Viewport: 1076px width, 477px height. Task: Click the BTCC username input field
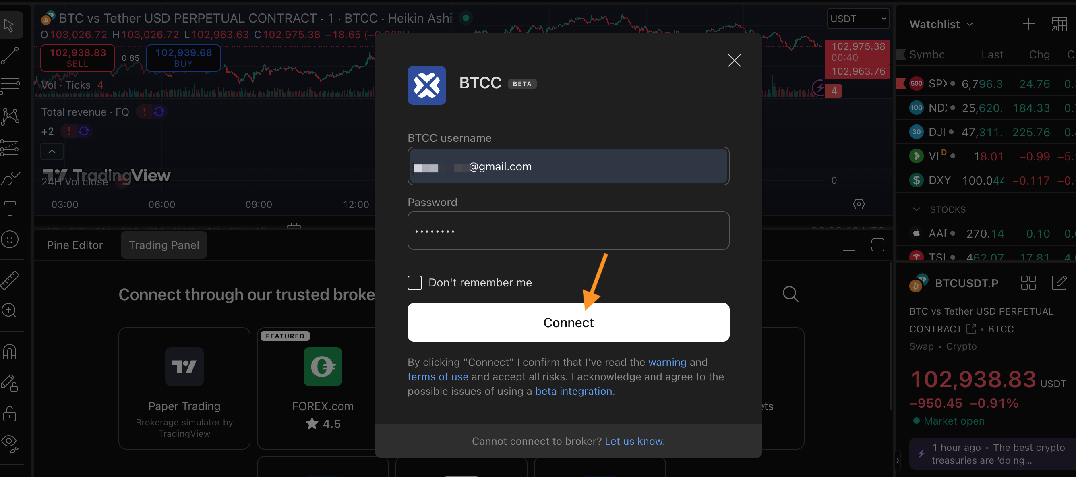point(568,166)
